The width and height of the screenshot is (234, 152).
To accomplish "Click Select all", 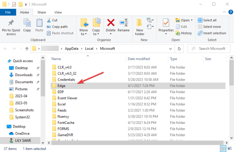I will 207,20.
